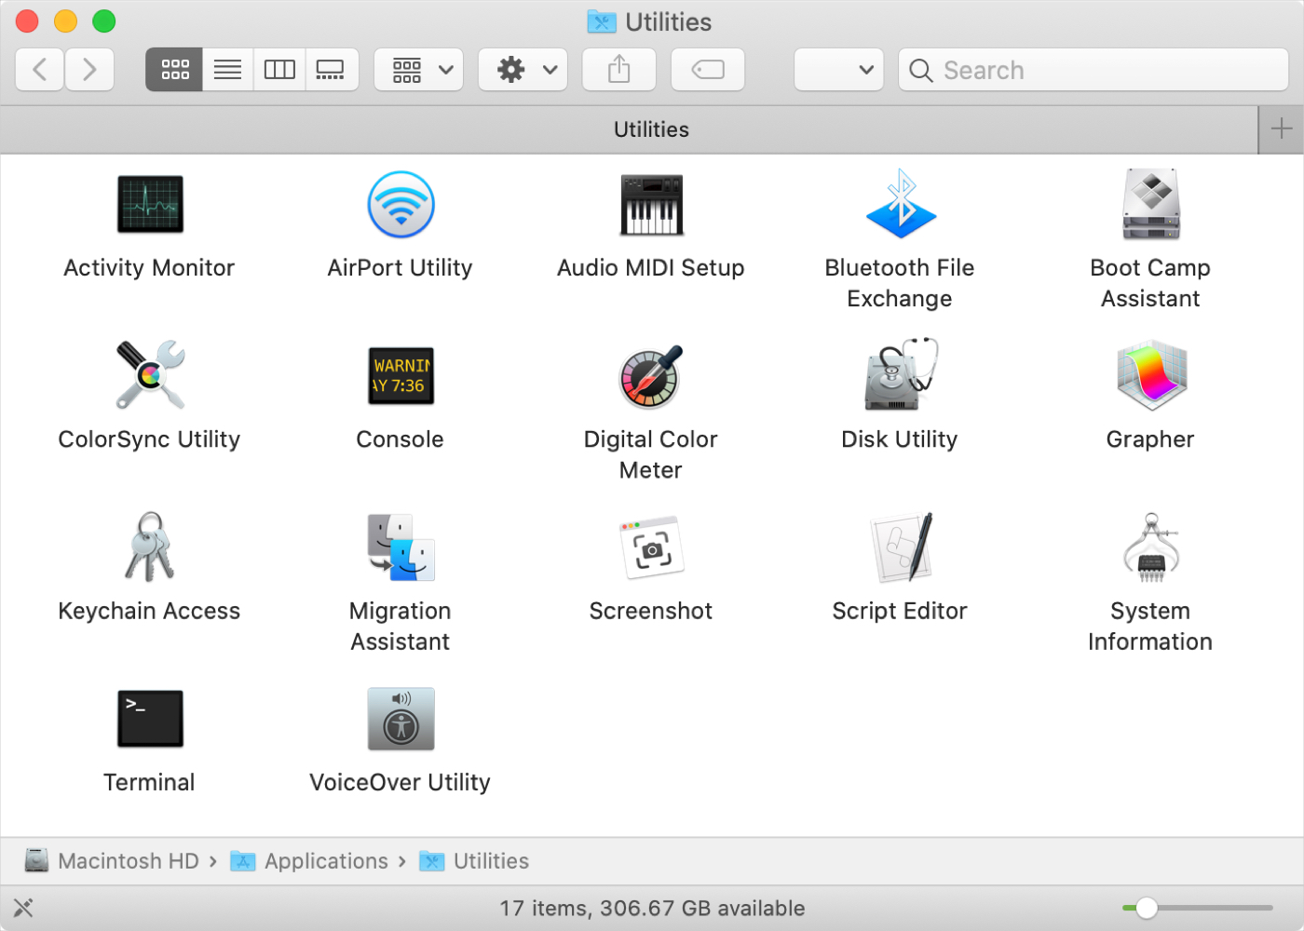Switch to list view

(226, 69)
